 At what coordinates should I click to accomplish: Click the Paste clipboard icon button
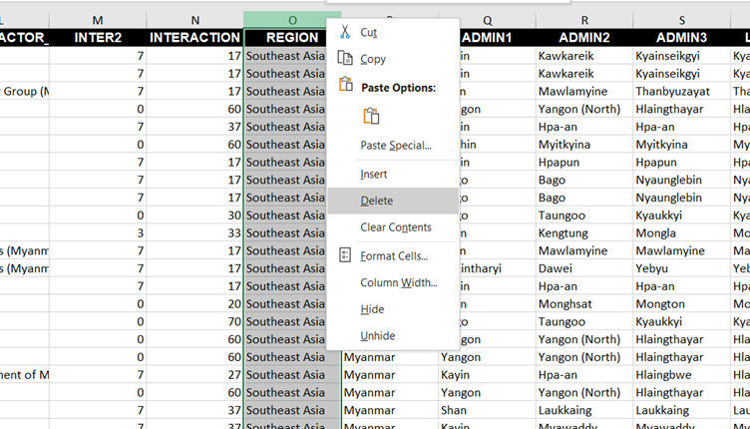[x=371, y=116]
